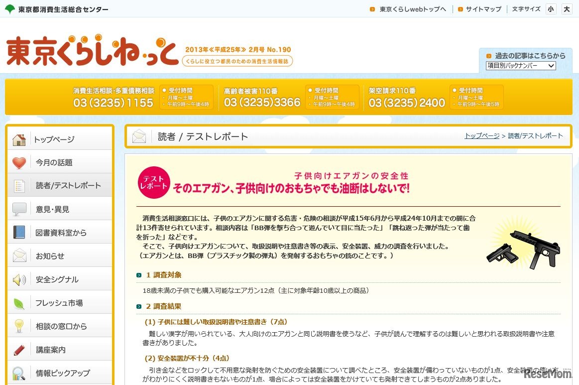Screen dimensions: 579x385
Task: Open 安全シグナル using the speaker icon
Action: click(x=18, y=278)
